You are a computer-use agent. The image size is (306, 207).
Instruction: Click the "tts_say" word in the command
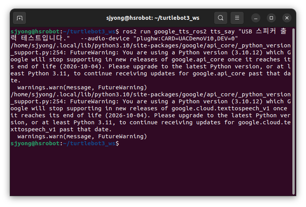pyautogui.click(x=222, y=31)
